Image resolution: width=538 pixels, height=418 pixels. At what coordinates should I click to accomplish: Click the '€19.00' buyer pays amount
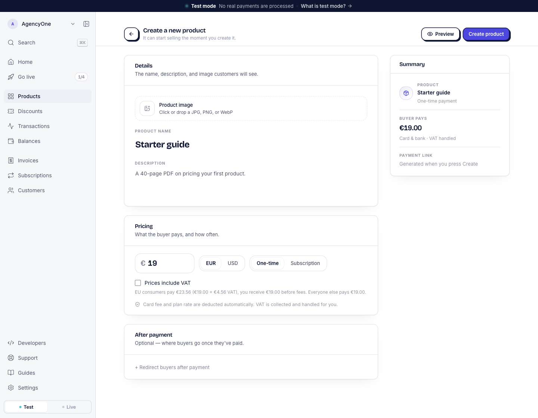click(x=411, y=128)
